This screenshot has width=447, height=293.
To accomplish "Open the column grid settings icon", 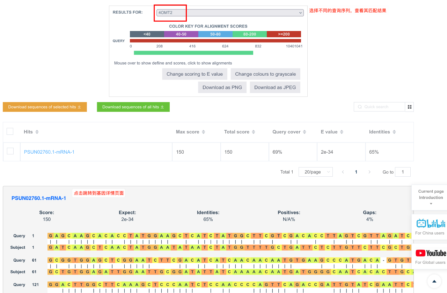I will (x=409, y=107).
